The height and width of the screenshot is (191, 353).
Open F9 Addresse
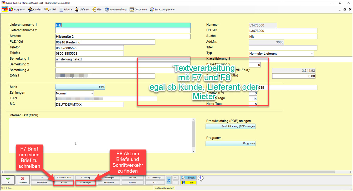[109, 182]
